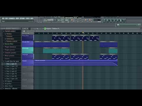Select the Beat 2 bpm file
This screenshot has height=106, width=142.
pyautogui.click(x=12, y=66)
